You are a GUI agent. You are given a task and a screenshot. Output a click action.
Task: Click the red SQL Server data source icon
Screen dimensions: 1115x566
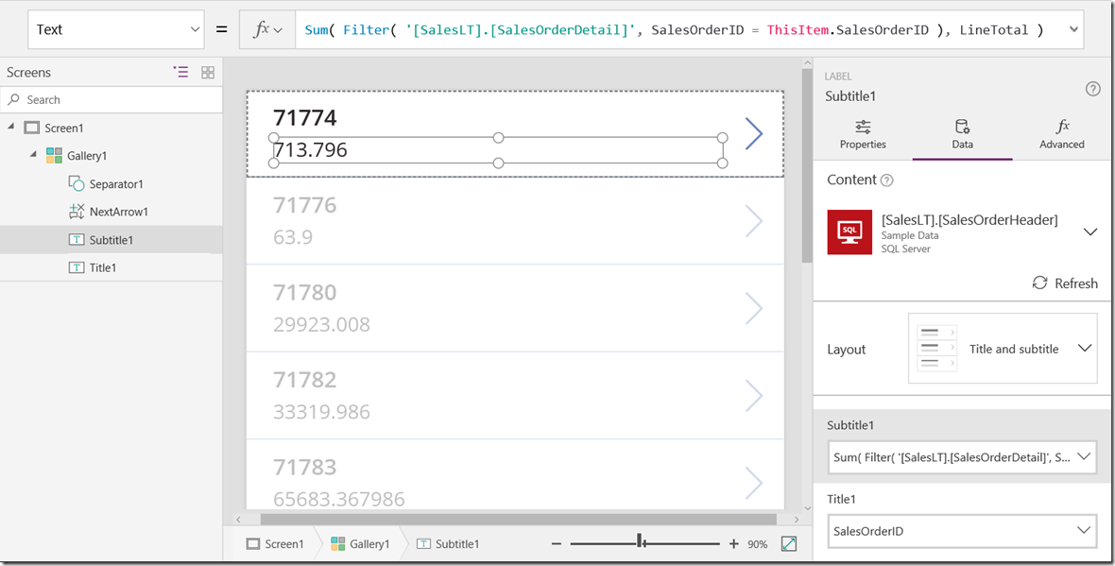point(849,232)
